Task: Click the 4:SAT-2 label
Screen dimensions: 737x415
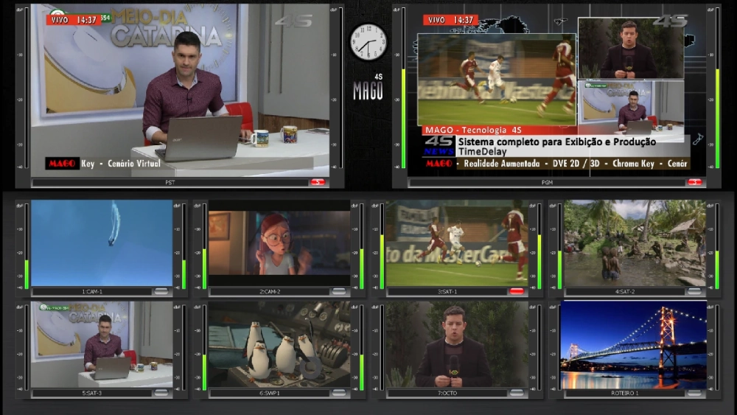Action: [x=625, y=292]
